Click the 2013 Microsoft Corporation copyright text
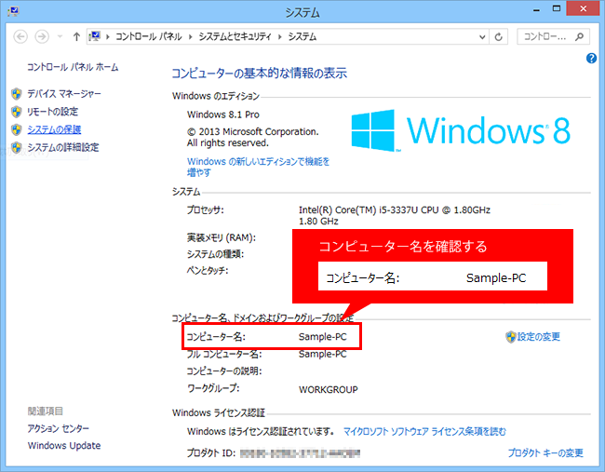The image size is (605, 472). tap(253, 138)
